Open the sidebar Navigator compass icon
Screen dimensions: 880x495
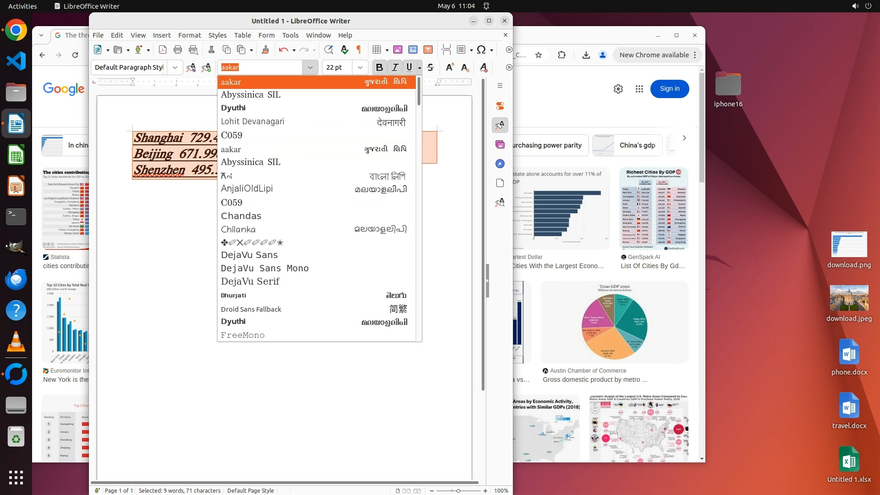coord(500,164)
